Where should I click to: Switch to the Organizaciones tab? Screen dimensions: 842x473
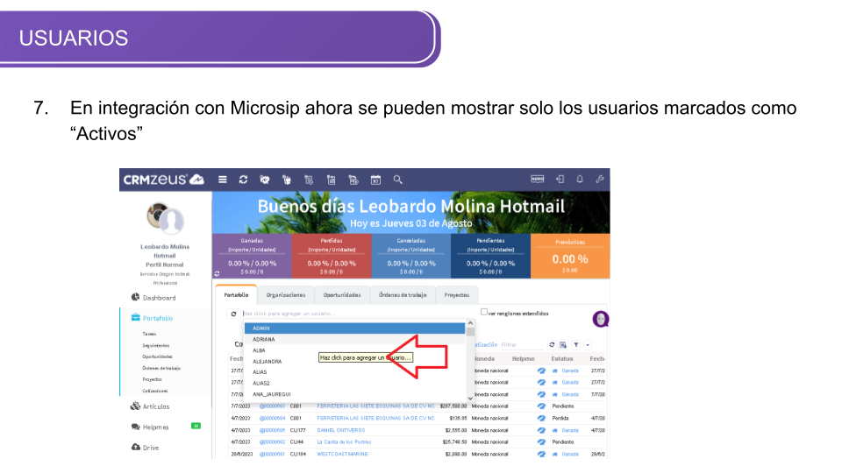pyautogui.click(x=286, y=295)
